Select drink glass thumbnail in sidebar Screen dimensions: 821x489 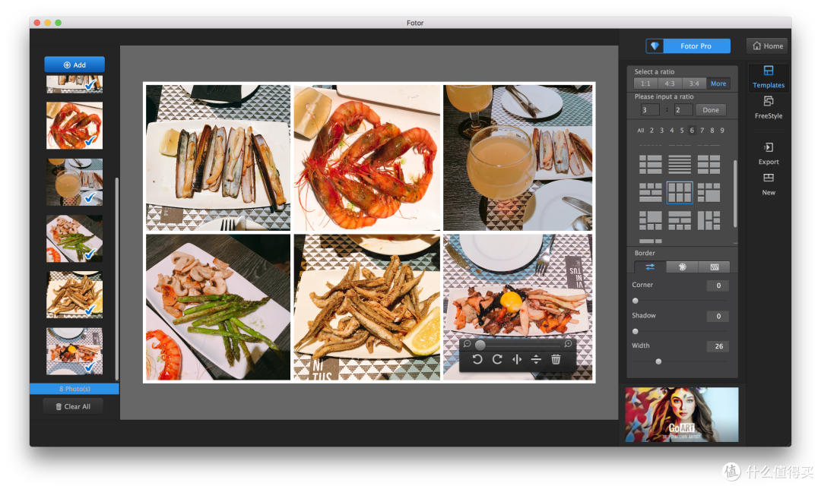click(74, 182)
